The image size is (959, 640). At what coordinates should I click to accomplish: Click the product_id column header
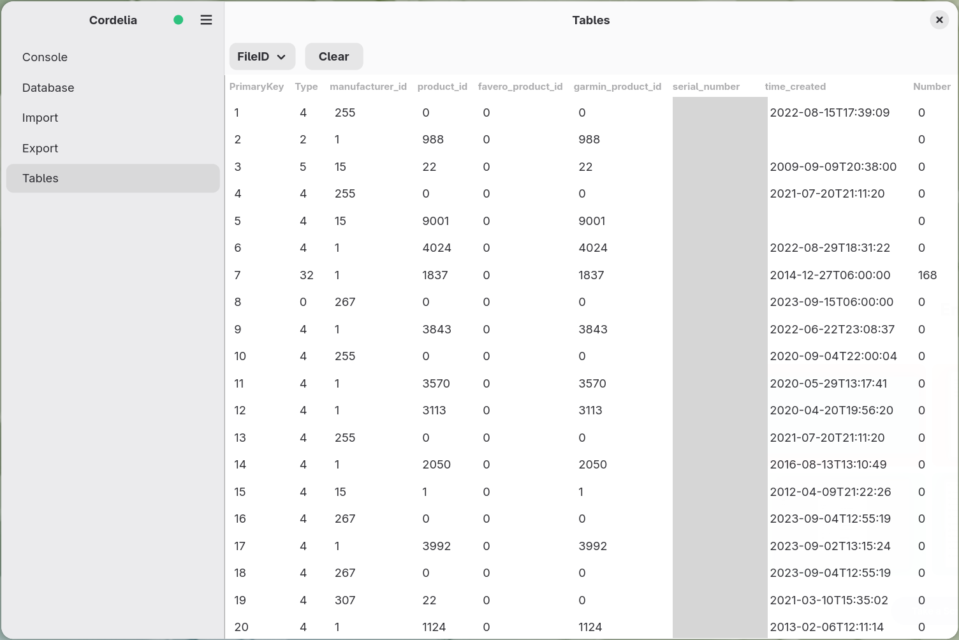pyautogui.click(x=442, y=87)
